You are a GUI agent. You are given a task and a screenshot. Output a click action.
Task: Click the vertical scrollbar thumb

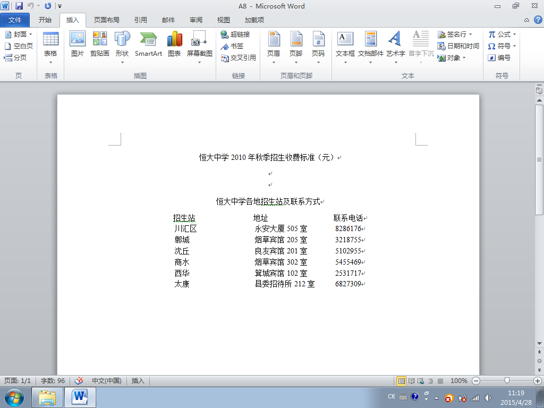[x=539, y=160]
